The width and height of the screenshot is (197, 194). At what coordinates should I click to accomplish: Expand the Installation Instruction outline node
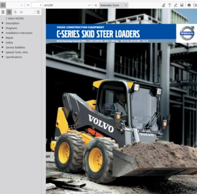pos(2,33)
